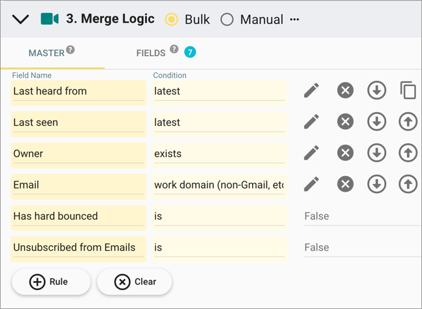Remove the Last seen rule
422x309 pixels.
346,122
